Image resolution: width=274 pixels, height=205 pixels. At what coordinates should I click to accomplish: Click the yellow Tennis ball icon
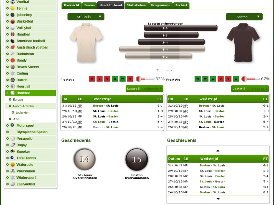[13, 8]
